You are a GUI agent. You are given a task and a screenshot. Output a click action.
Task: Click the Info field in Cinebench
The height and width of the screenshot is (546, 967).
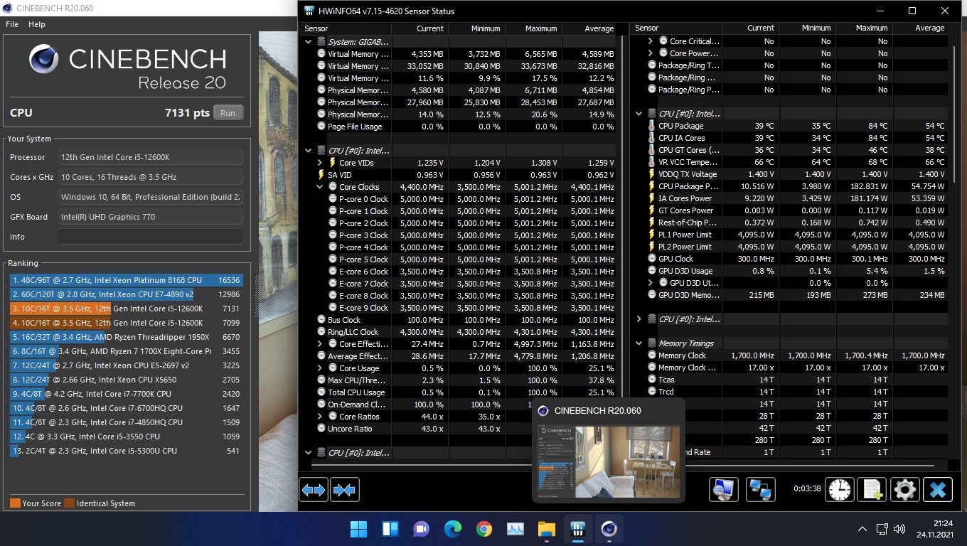pos(150,237)
